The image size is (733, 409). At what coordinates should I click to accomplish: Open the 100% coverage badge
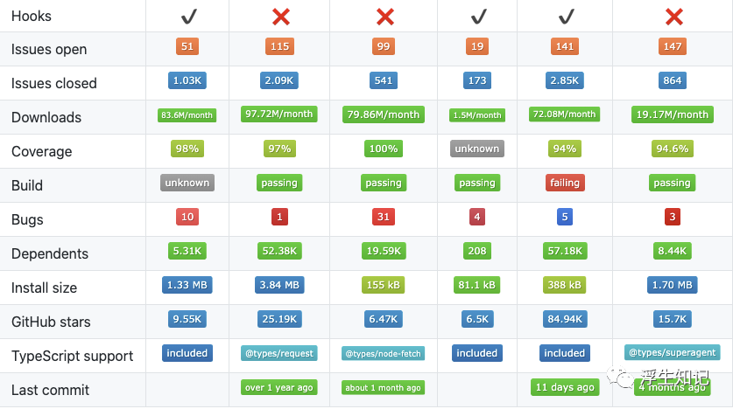click(x=384, y=149)
